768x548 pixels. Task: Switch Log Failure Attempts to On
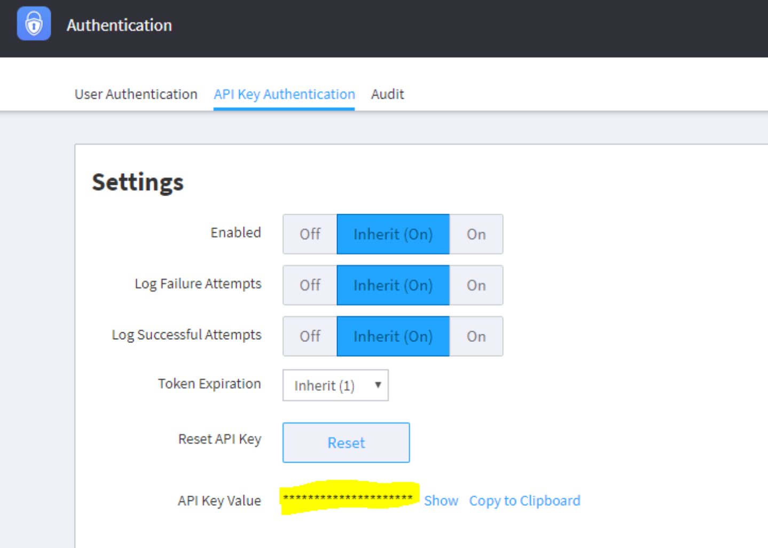(476, 285)
